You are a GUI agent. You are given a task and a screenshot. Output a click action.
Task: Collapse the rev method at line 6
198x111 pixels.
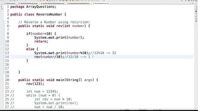[x=10, y=26]
